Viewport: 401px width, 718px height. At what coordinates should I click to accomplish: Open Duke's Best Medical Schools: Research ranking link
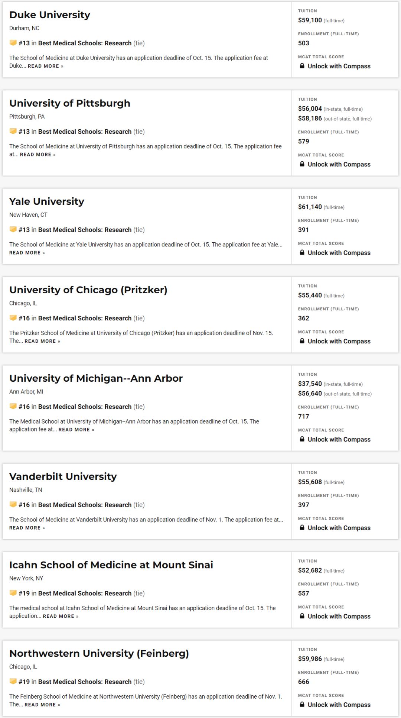pyautogui.click(x=85, y=43)
